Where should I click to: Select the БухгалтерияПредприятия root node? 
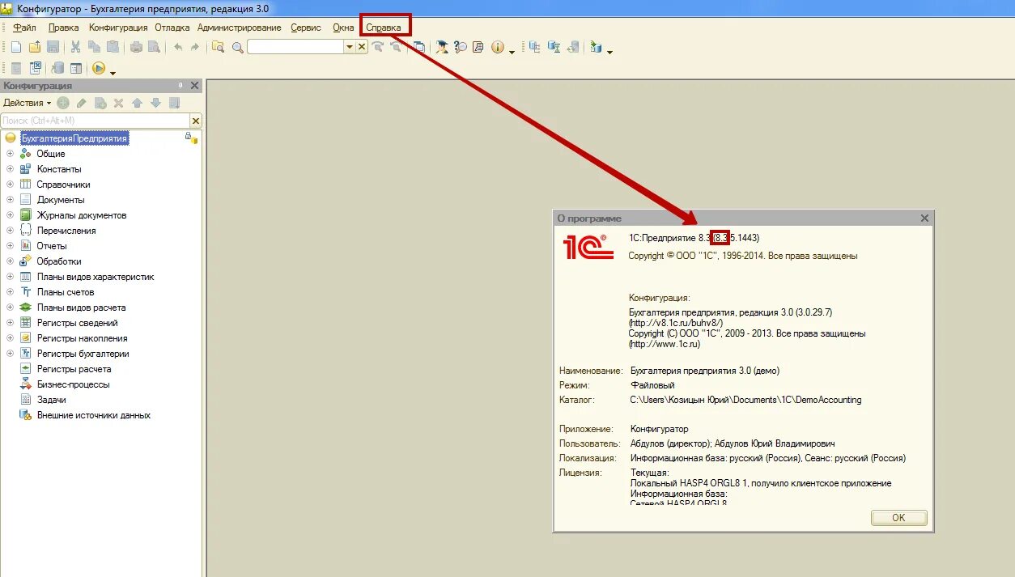click(x=74, y=138)
